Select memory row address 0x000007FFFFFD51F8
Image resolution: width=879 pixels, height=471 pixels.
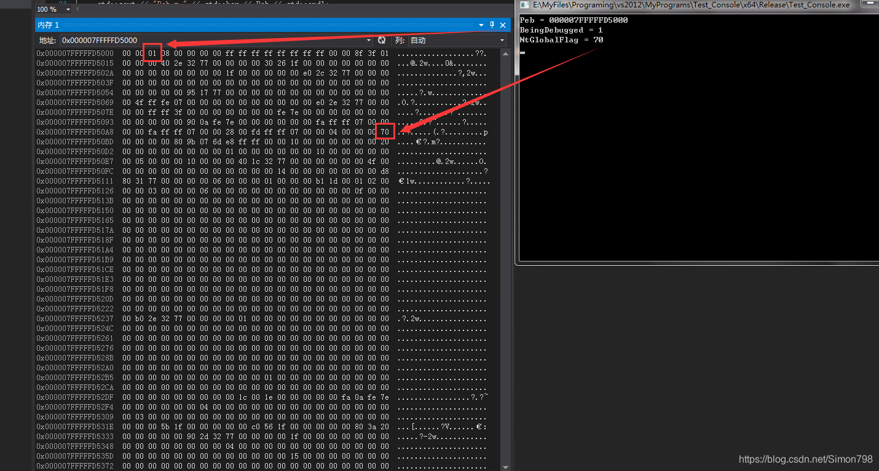(75, 289)
